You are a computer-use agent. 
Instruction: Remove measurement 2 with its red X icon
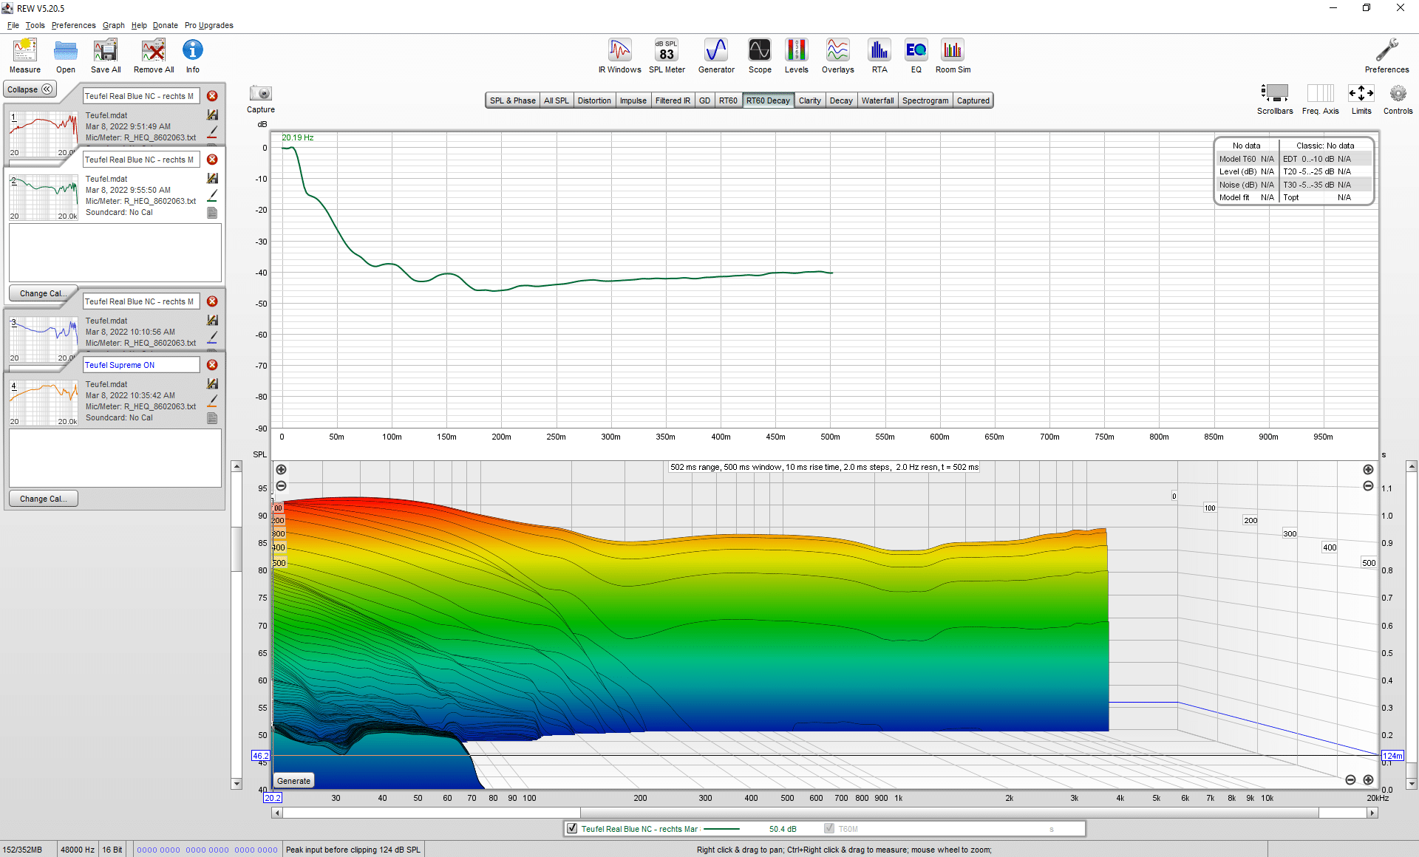[212, 160]
